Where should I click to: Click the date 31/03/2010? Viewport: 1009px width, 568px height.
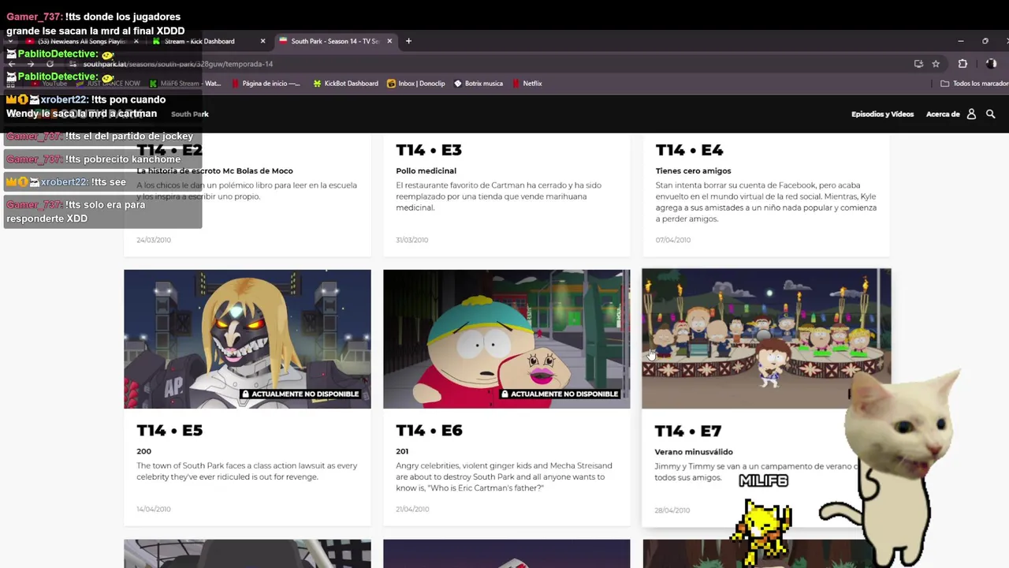(x=412, y=240)
